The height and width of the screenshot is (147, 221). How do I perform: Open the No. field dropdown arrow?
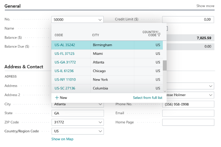[x=100, y=20]
